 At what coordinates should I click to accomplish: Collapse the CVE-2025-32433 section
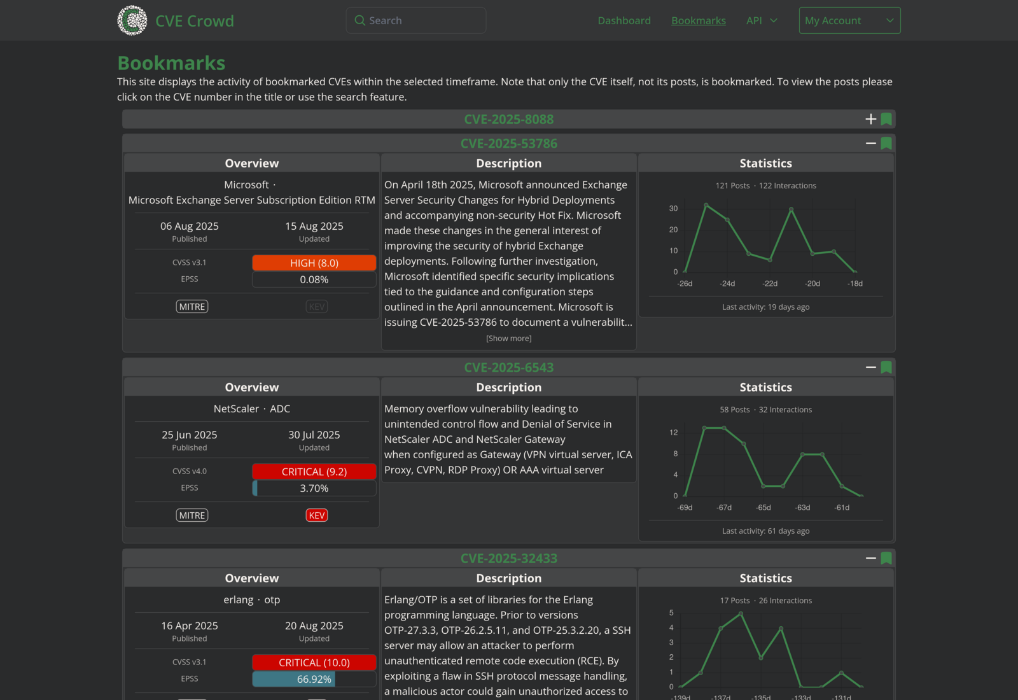pyautogui.click(x=870, y=559)
